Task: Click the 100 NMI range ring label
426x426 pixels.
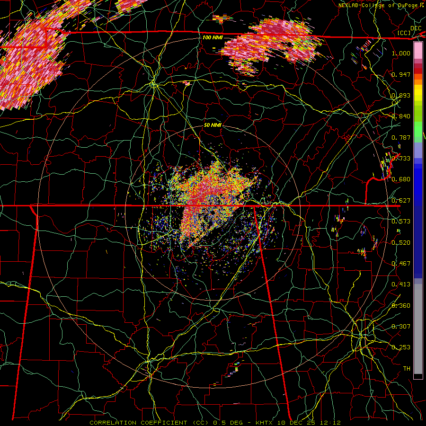Action: (213, 37)
